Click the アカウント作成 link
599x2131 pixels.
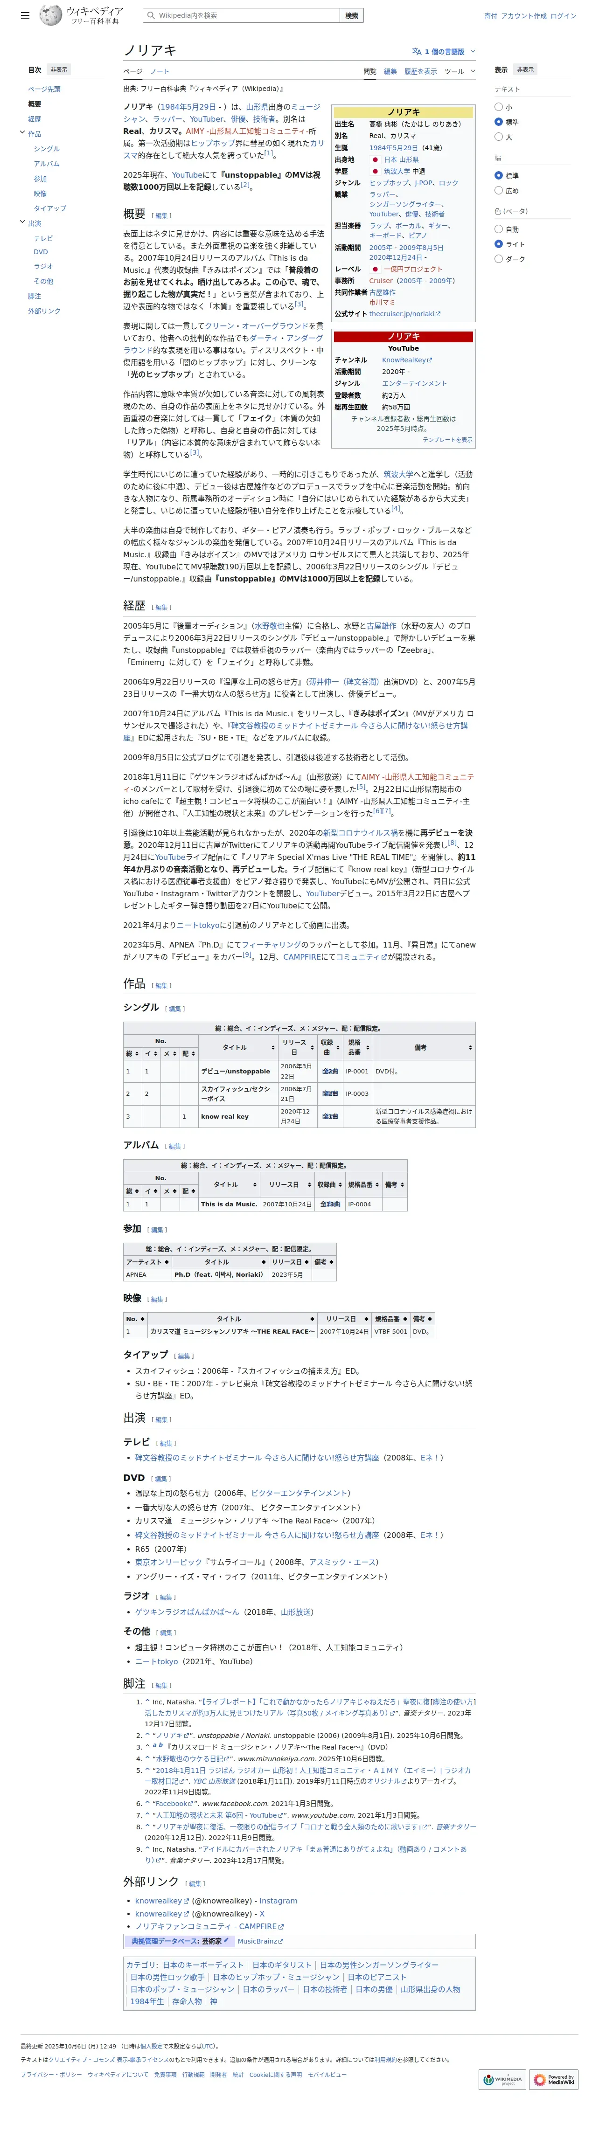click(x=523, y=16)
